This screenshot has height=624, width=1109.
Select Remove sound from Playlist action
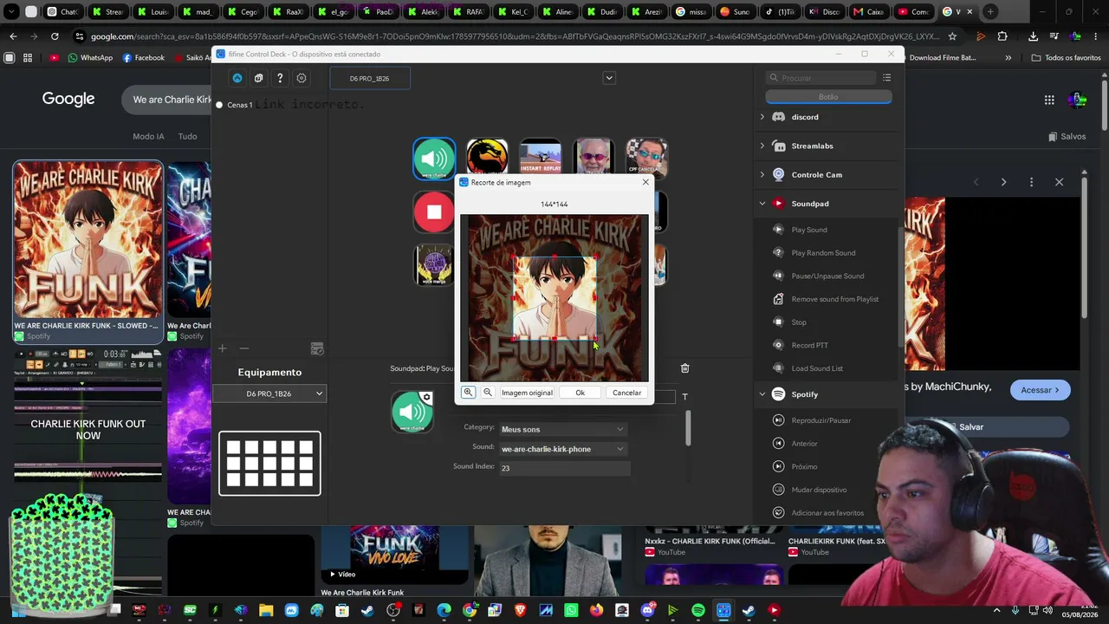[x=834, y=299]
